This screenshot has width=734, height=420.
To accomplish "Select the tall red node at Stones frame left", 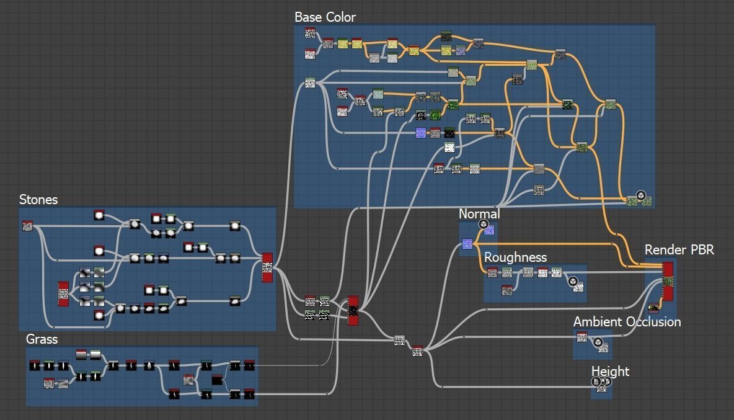I will pos(63,293).
